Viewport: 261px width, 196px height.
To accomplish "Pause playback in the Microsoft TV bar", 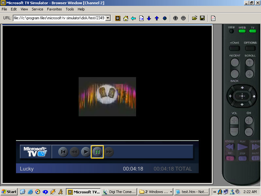I will pyautogui.click(x=97, y=152).
